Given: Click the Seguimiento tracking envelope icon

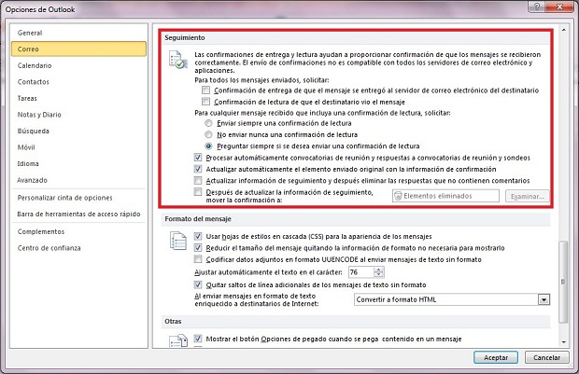Looking at the screenshot, I should point(177,60).
